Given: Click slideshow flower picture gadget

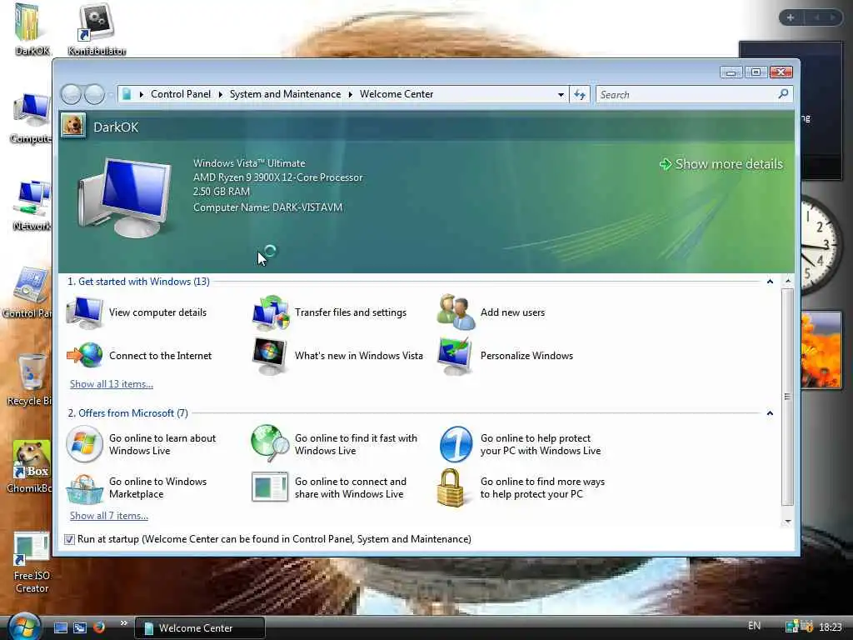Looking at the screenshot, I should 821,349.
